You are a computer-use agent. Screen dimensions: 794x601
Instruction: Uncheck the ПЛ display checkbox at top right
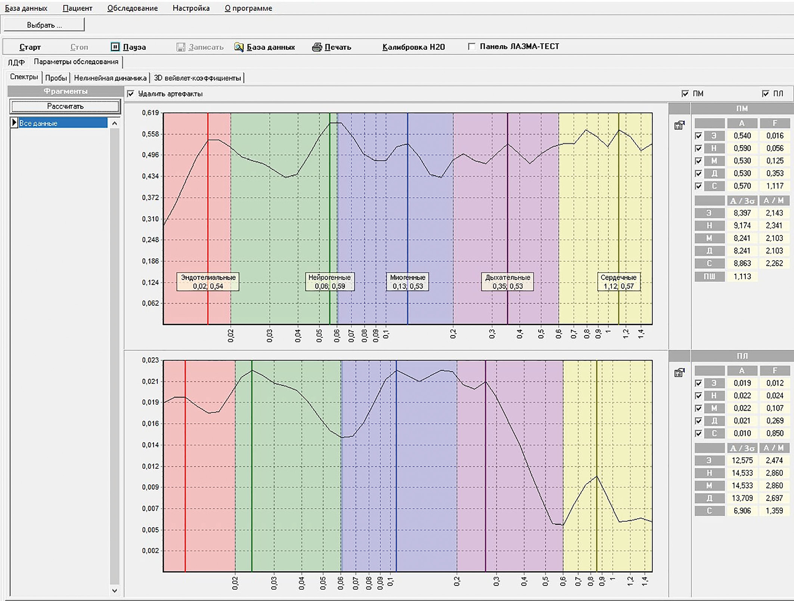(765, 94)
